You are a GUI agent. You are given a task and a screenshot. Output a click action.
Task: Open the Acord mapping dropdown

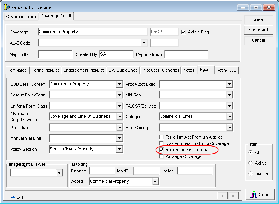pos(155,182)
